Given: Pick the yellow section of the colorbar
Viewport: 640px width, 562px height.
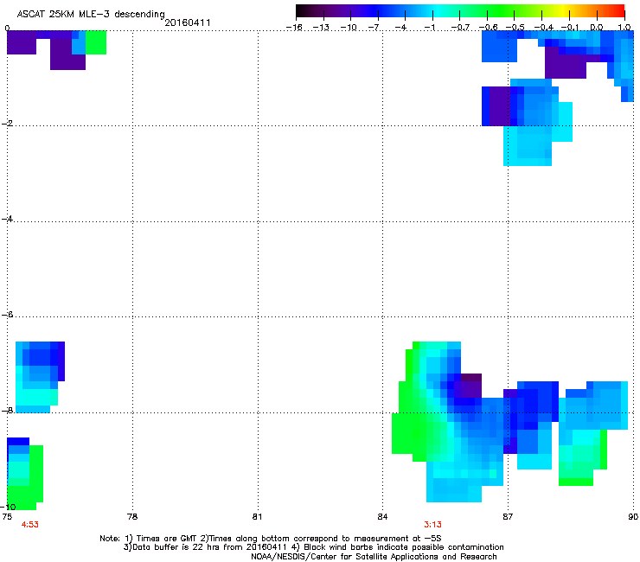Looking at the screenshot, I should [564, 10].
